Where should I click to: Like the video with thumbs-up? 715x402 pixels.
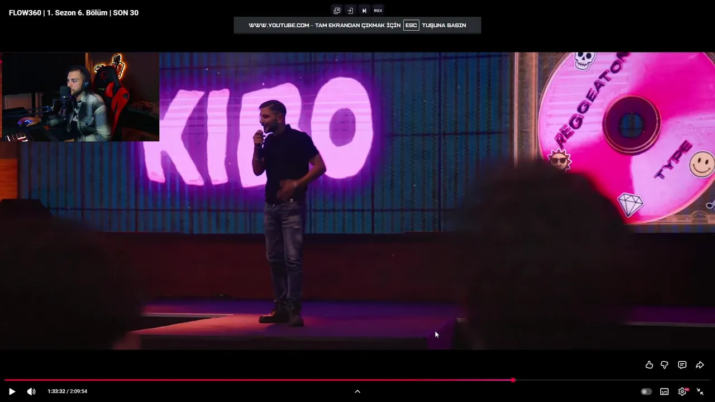[x=649, y=365]
